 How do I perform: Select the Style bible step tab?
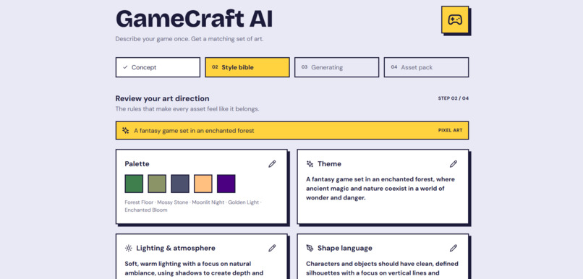247,67
